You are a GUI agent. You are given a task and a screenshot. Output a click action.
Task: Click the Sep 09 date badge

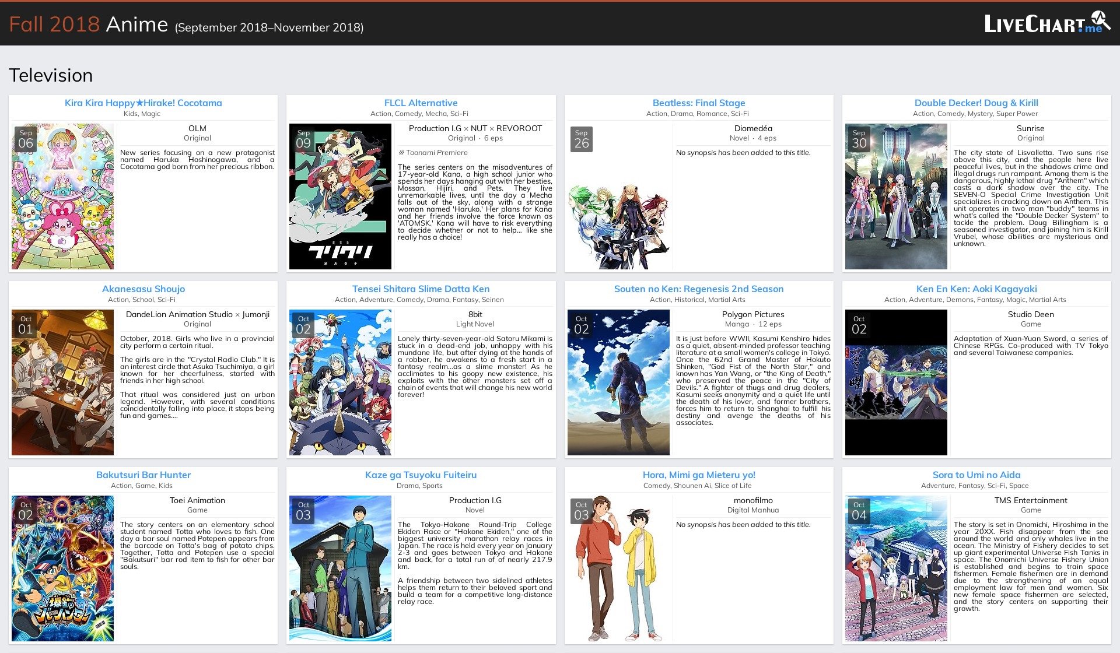(x=303, y=139)
